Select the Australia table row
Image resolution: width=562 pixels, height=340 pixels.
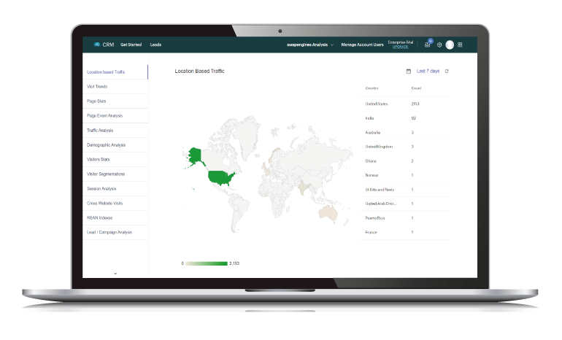pos(404,133)
